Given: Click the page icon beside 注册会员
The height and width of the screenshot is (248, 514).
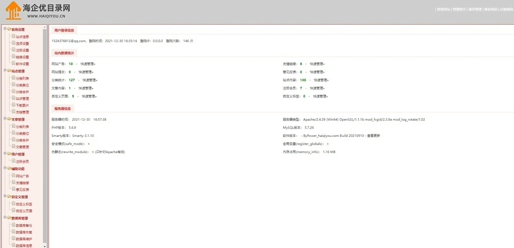Looking at the screenshot, I should pos(14,161).
